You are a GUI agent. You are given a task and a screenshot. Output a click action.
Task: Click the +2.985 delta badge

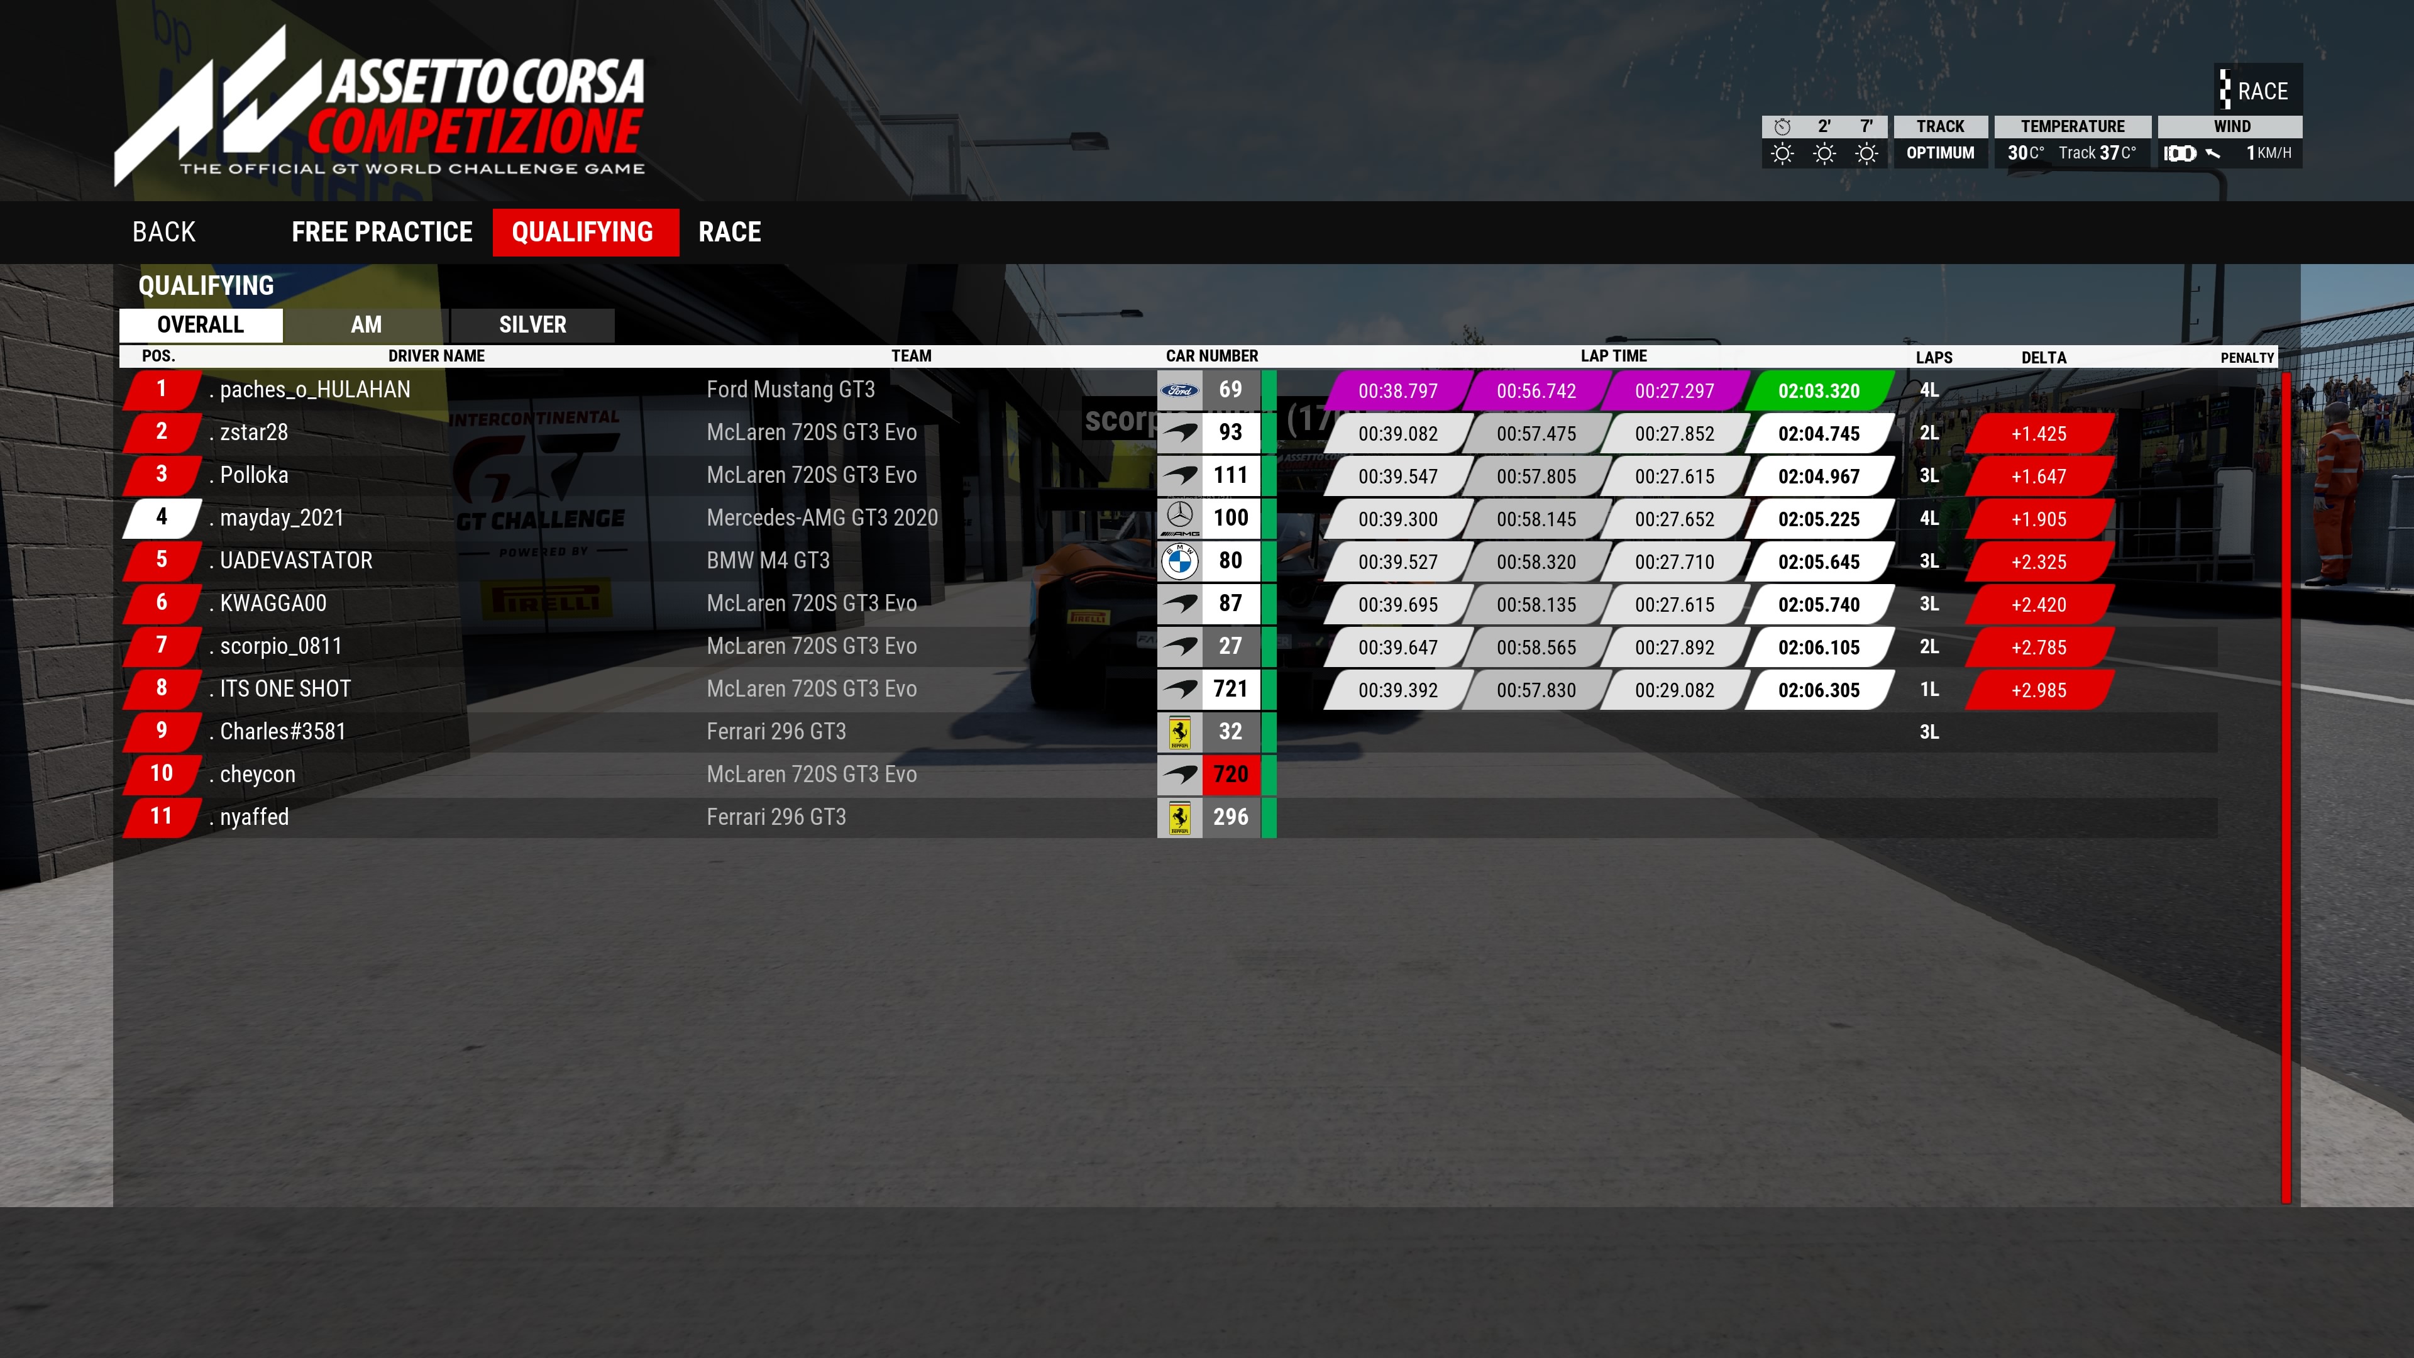2039,691
